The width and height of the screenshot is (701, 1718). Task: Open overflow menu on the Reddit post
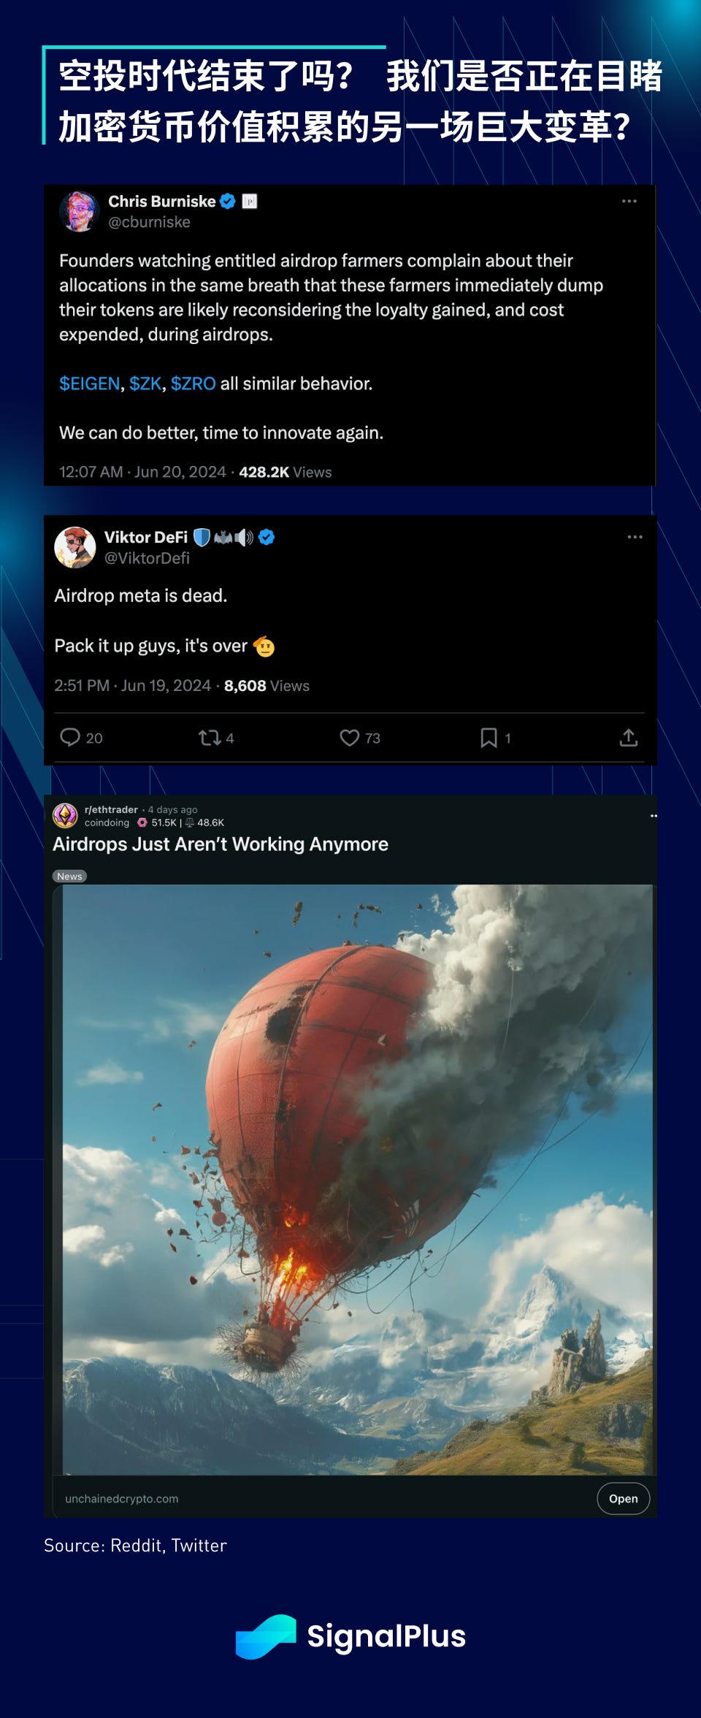tap(654, 816)
